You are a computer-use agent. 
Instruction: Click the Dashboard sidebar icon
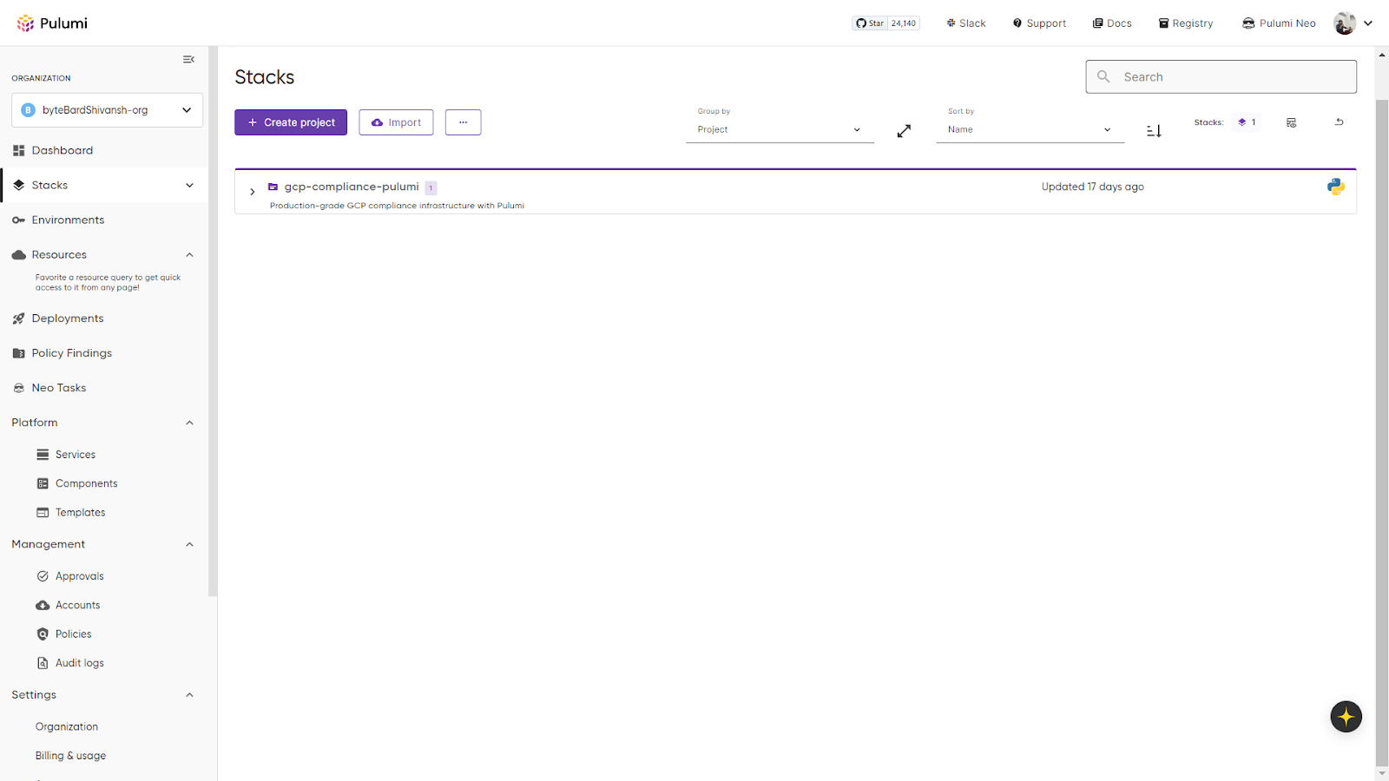coord(19,150)
